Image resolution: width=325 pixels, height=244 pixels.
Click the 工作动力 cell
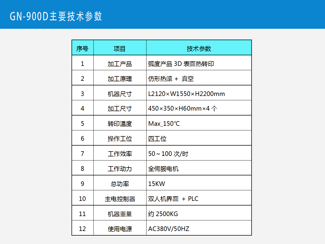tap(120, 168)
